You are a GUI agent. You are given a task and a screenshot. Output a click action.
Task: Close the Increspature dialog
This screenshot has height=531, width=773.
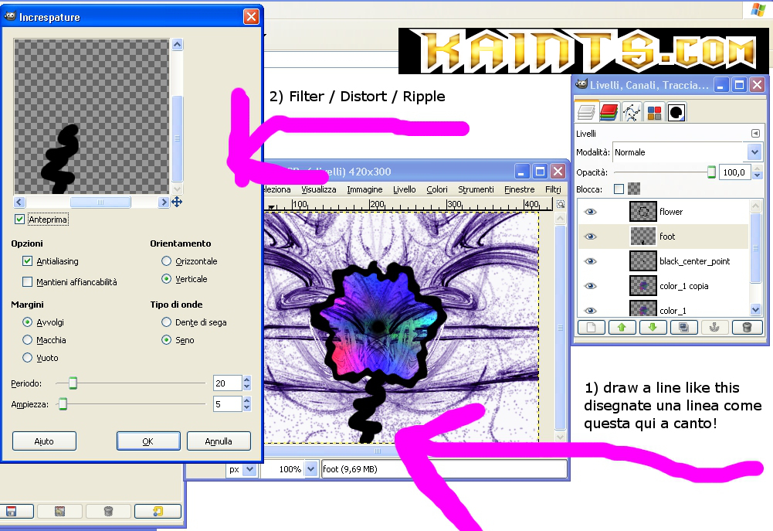(x=252, y=17)
